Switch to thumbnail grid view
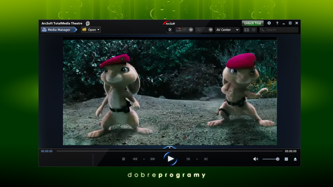 [x=247, y=30]
